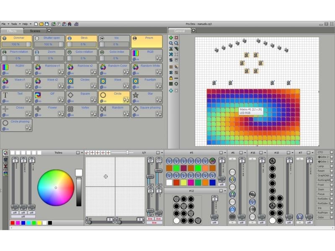Click the open folder icon in toolbar
335x251 pixels.
coord(41,24)
